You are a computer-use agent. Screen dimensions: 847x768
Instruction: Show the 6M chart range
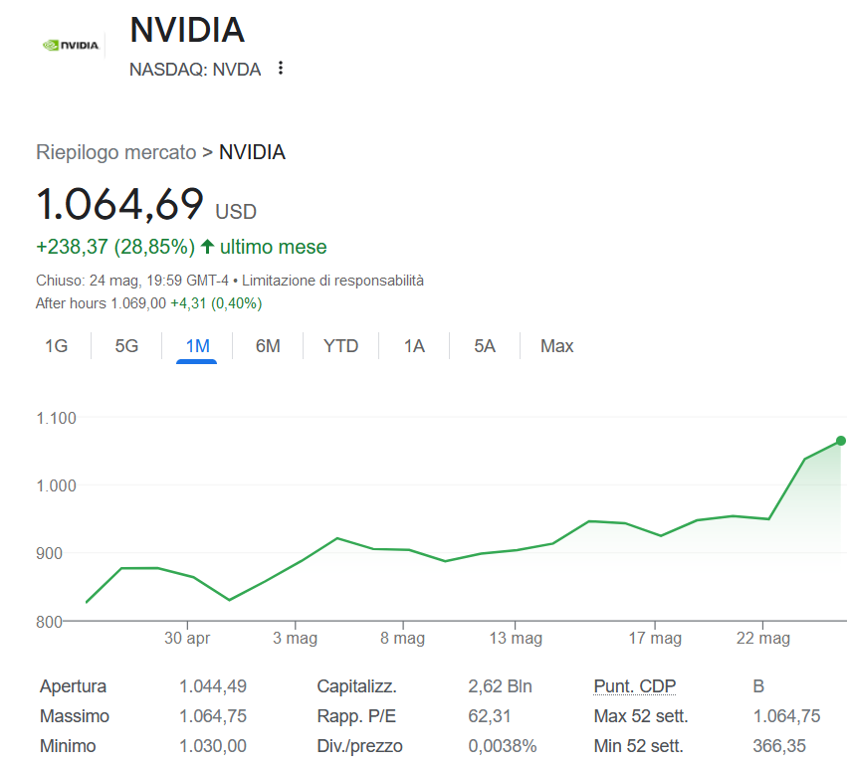click(x=268, y=346)
